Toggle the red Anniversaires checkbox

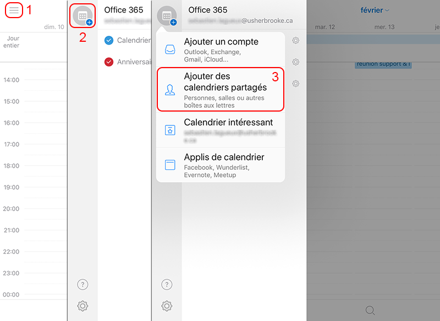(109, 62)
